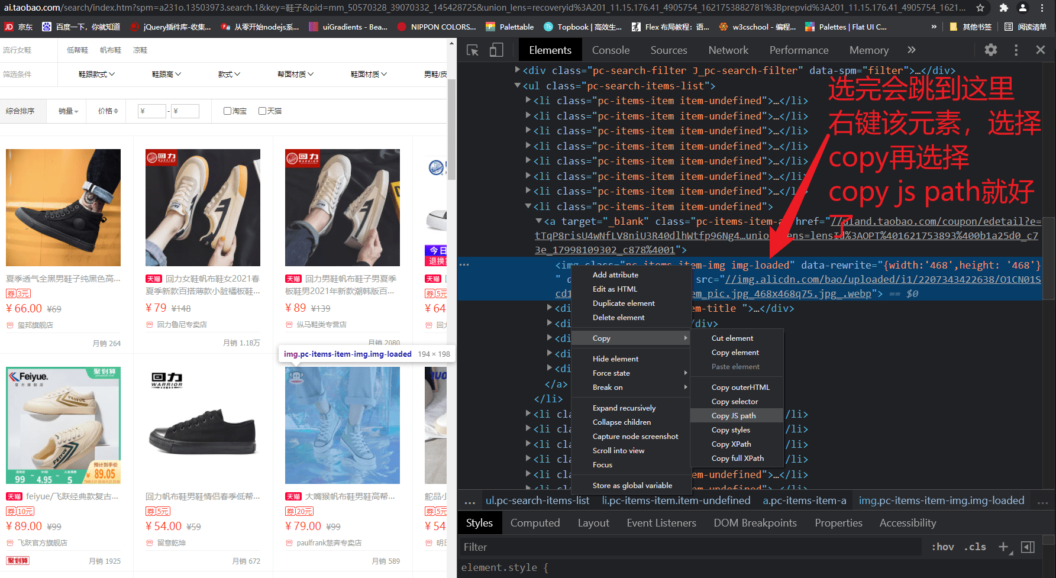This screenshot has height=578, width=1056.
Task: Open the uiGradients bookmark
Action: (348, 27)
